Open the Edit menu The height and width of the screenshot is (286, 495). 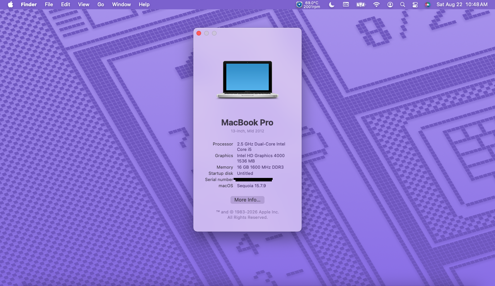(66, 5)
